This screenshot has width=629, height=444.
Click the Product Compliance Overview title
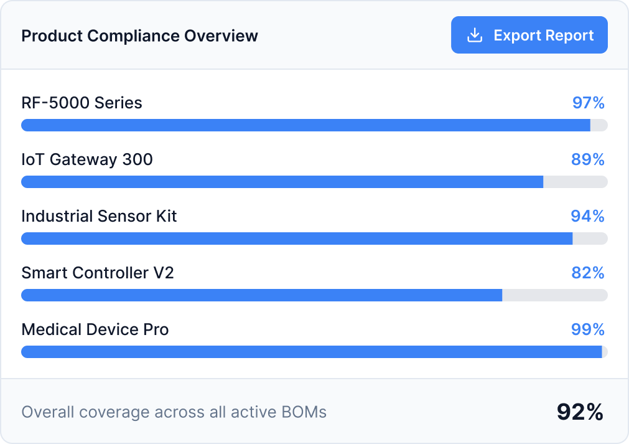140,35
